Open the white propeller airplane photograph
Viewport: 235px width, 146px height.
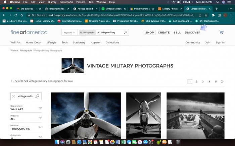[86, 115]
